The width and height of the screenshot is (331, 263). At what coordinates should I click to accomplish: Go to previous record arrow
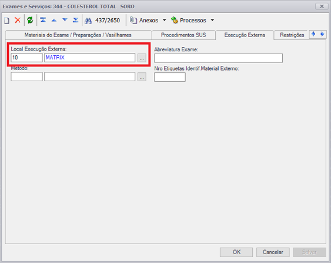[54, 20]
